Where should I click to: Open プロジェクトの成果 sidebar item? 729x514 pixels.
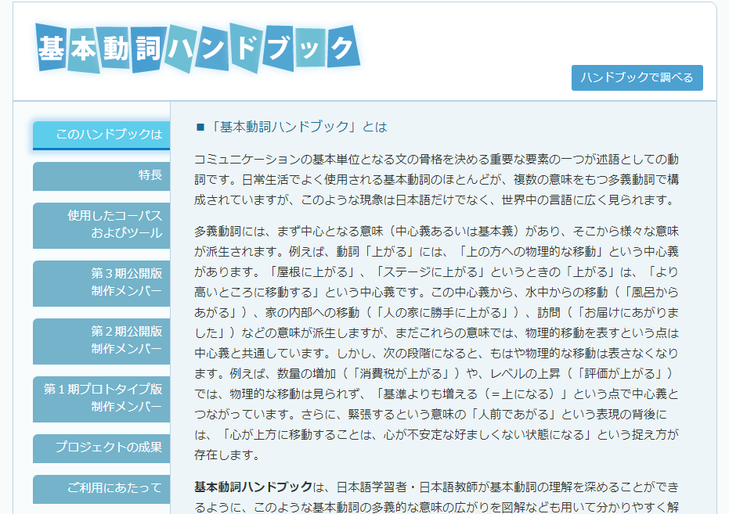point(101,448)
